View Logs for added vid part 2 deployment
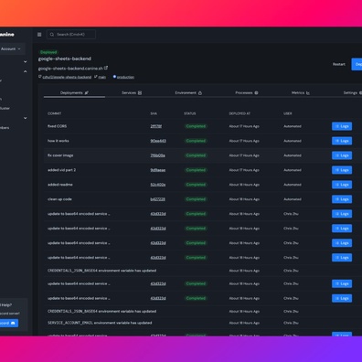This screenshot has width=362, height=362. 342,170
